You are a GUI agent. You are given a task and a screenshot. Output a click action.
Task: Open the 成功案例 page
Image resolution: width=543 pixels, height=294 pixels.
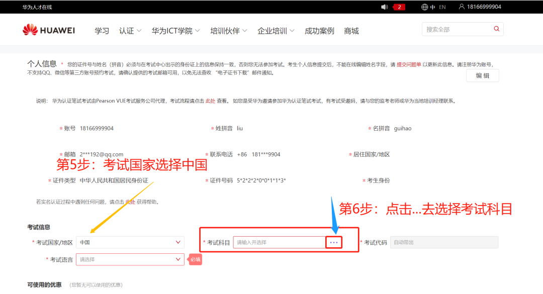pyautogui.click(x=319, y=31)
